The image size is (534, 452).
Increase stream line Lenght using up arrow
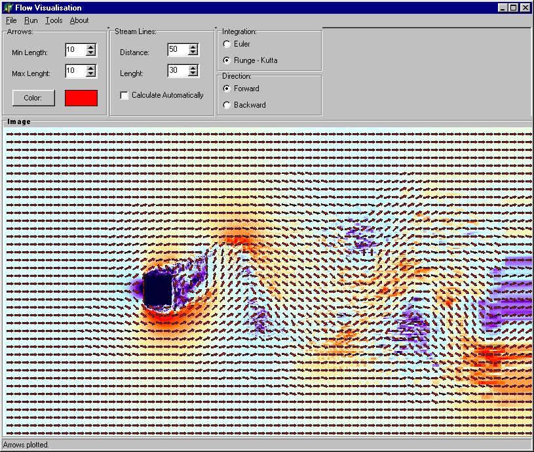(x=193, y=68)
